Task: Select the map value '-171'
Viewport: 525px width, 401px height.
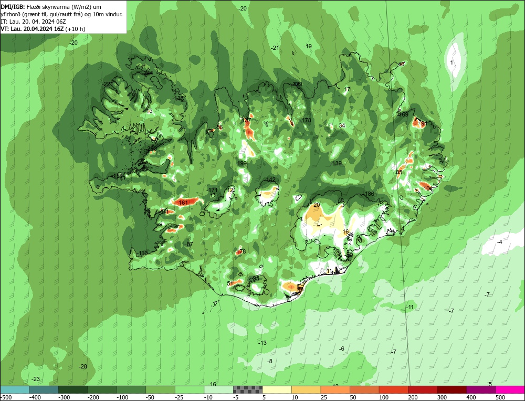Action: 212,190
